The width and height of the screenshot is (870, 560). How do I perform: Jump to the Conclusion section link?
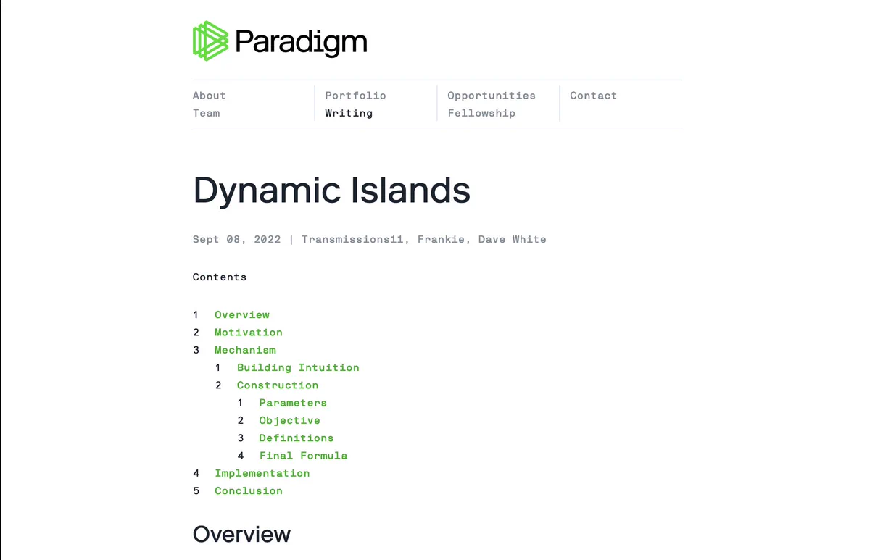tap(249, 491)
